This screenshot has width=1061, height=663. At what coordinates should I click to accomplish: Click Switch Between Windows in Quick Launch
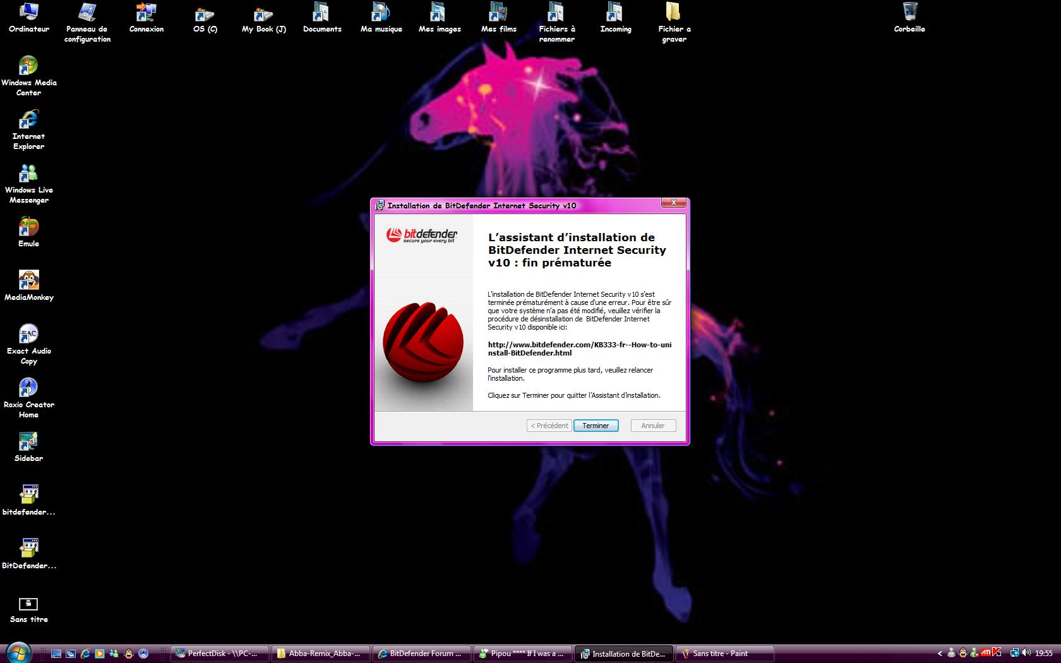[x=71, y=654]
